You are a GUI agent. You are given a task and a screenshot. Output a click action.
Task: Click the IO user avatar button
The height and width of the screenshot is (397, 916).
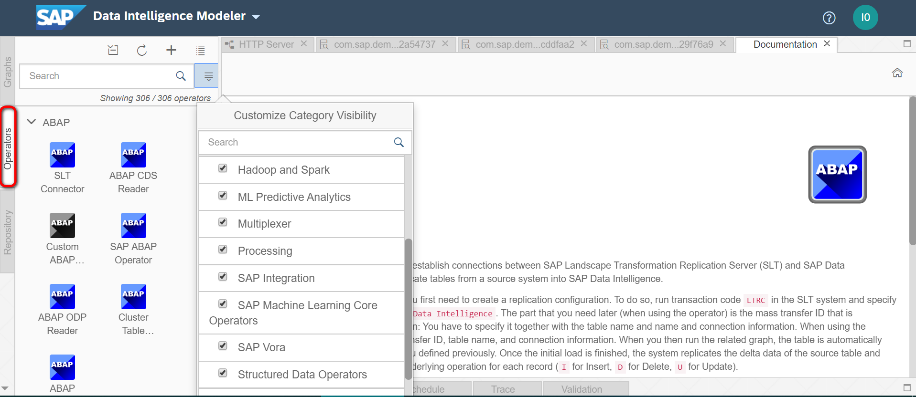[865, 18]
